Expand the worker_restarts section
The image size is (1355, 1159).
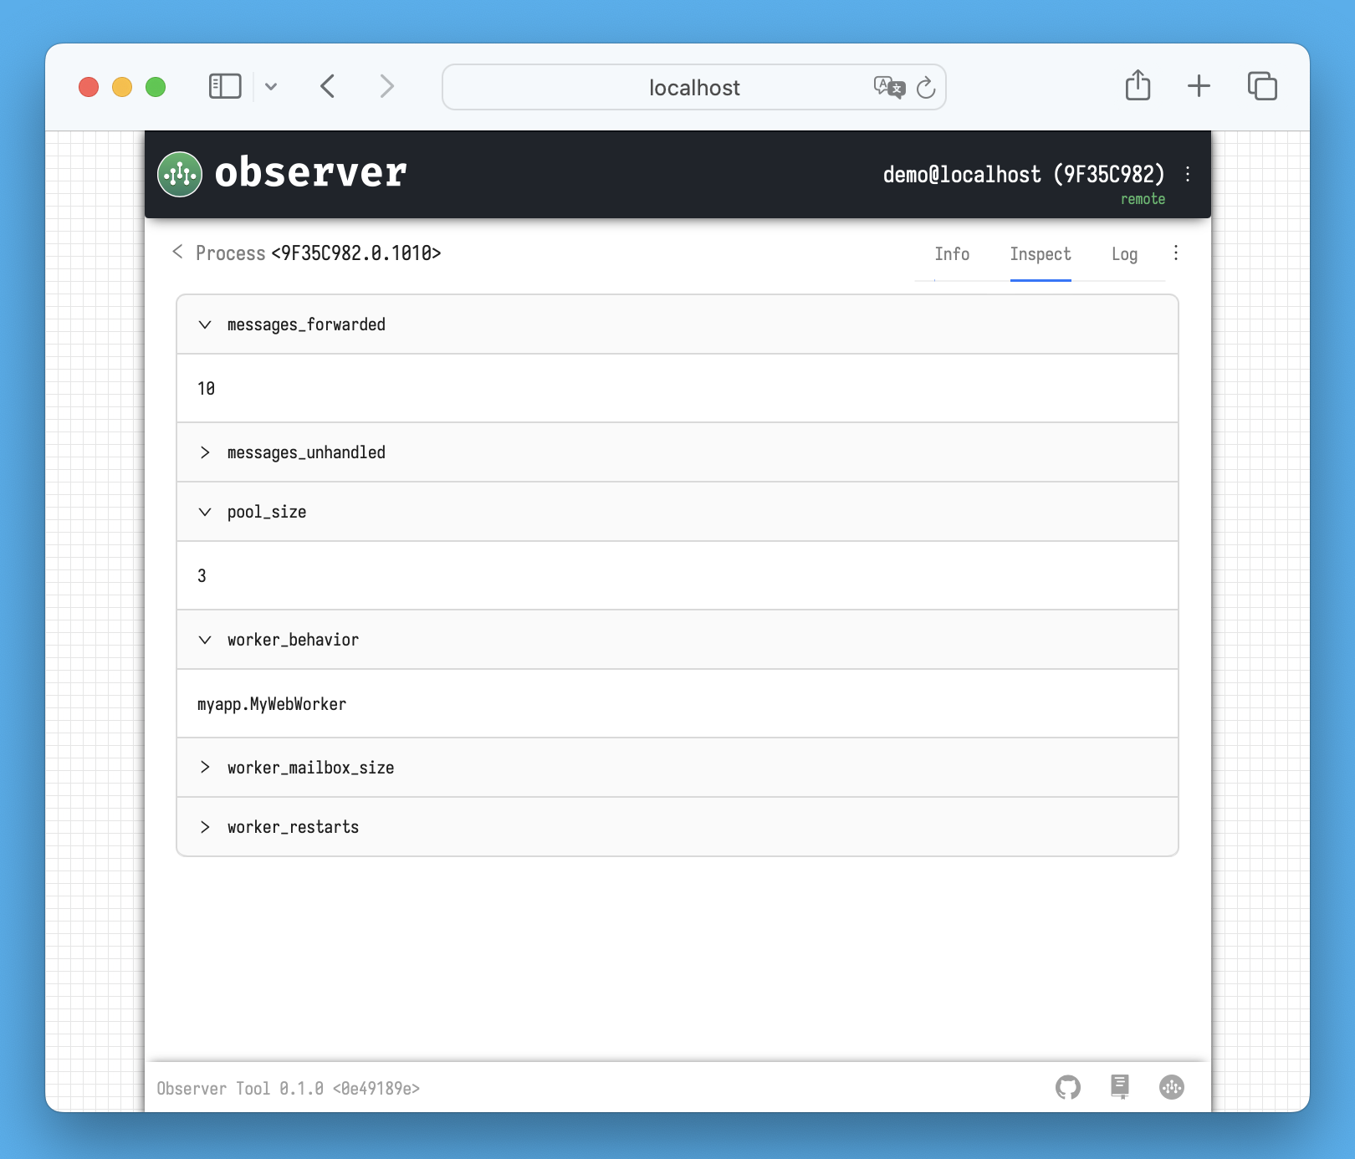coord(205,827)
